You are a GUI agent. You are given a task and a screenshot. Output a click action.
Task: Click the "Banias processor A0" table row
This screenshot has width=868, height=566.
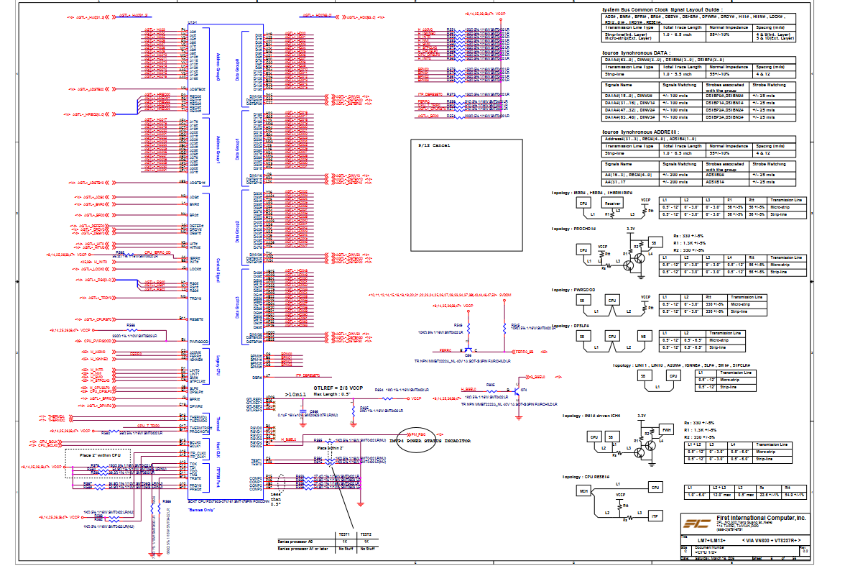(x=327, y=542)
